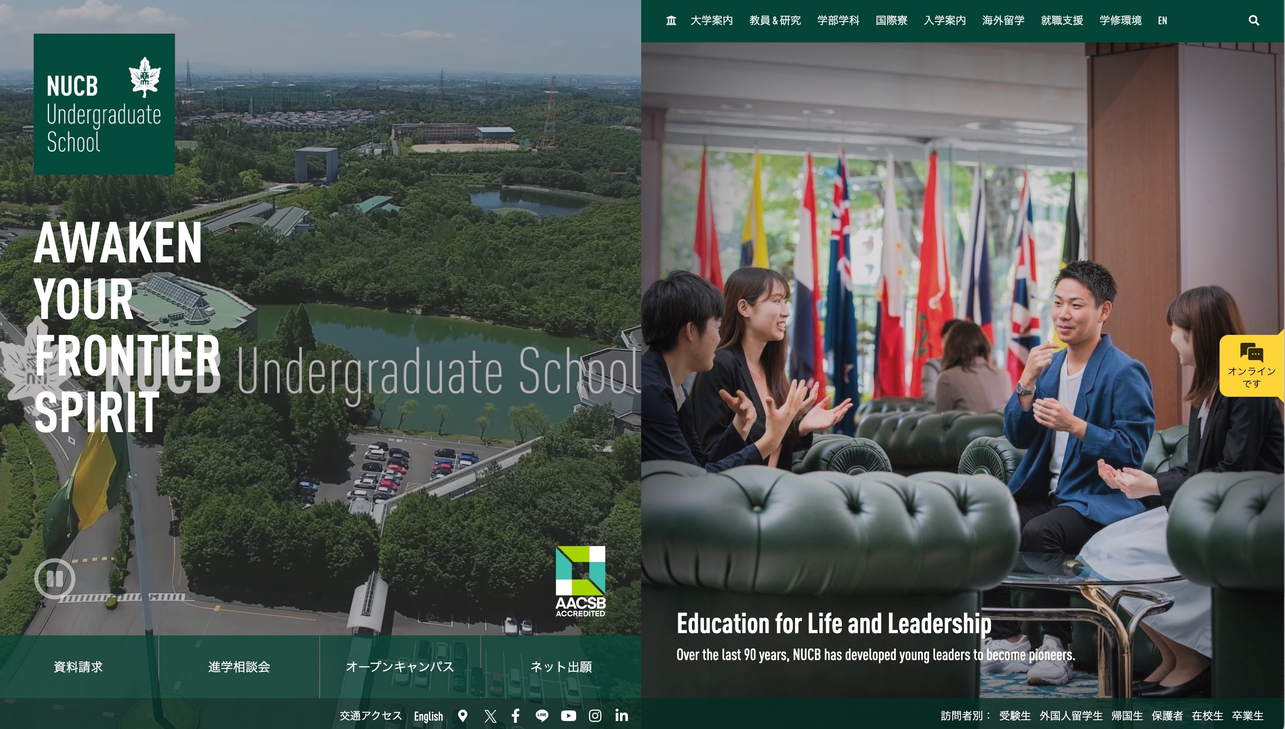Click the university home building icon
This screenshot has height=729, width=1285.
tap(671, 20)
